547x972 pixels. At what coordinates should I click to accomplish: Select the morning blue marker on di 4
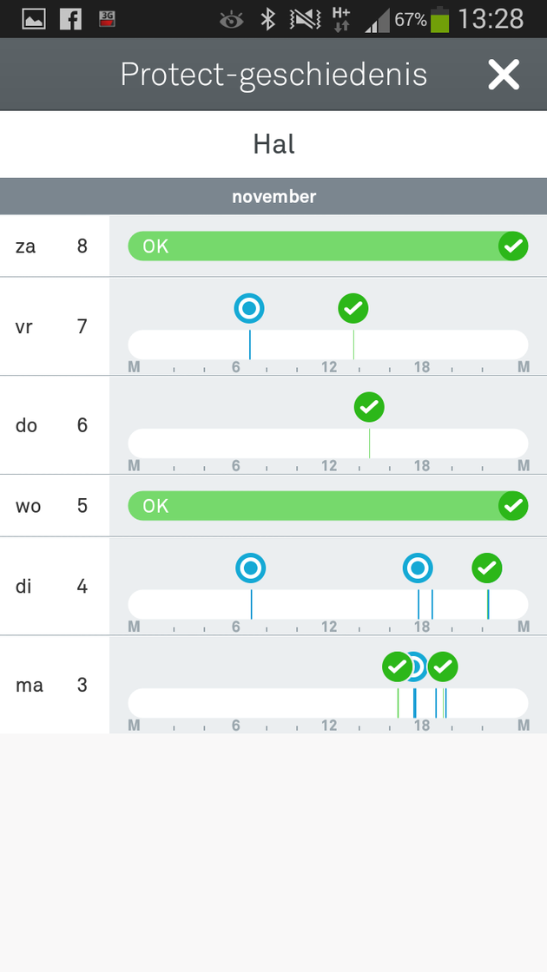point(251,568)
